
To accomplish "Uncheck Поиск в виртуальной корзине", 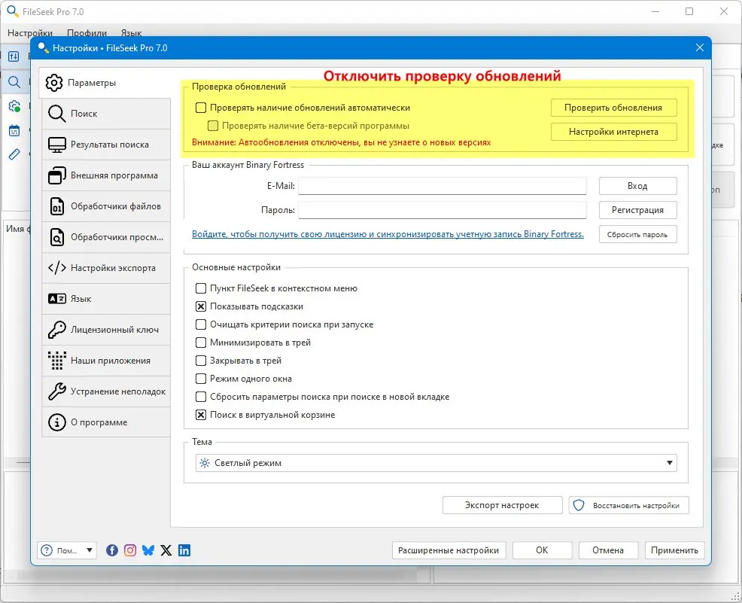I will (x=201, y=415).
